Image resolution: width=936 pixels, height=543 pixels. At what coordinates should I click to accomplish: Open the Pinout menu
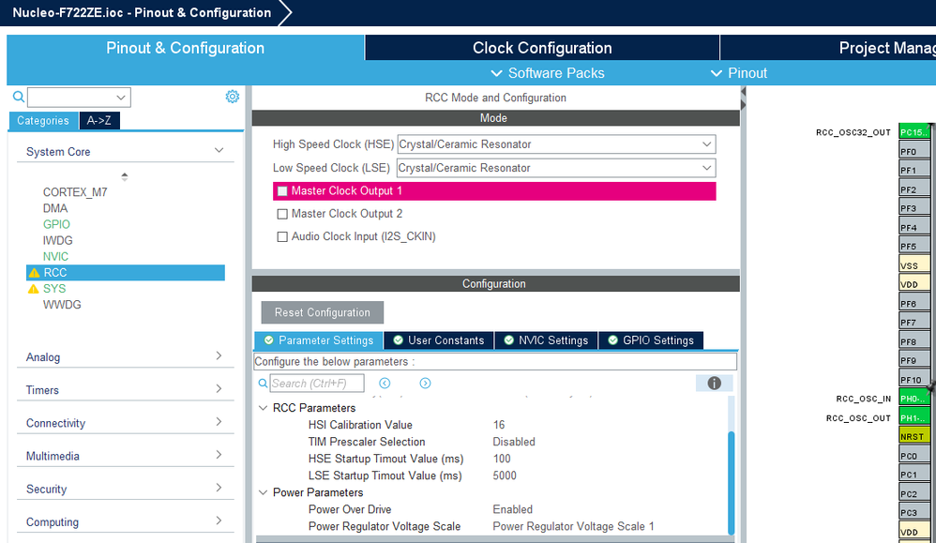[738, 73]
